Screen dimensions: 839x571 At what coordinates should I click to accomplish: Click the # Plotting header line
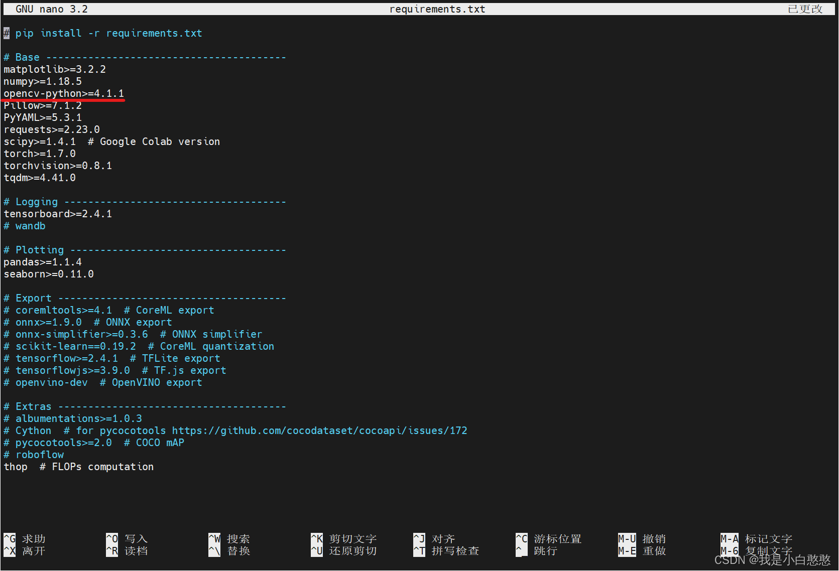145,250
